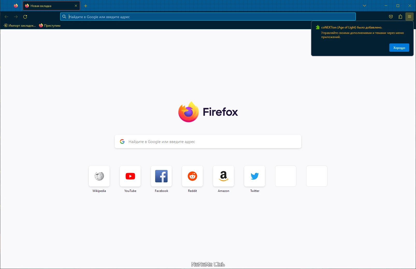Open the application hamburger menu
416x269 pixels.
[x=410, y=17]
